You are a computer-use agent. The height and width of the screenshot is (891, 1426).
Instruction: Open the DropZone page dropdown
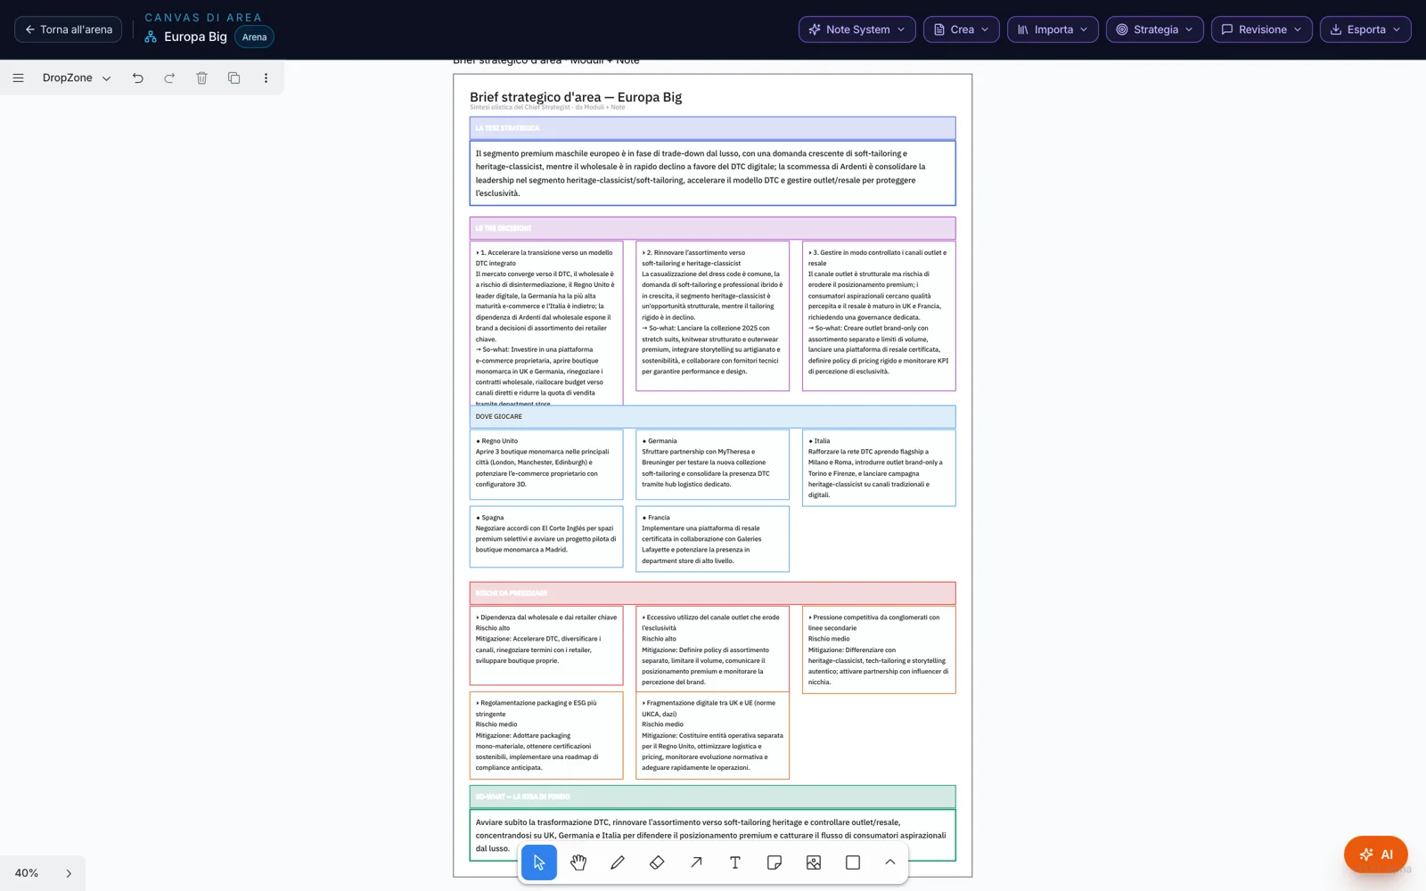coord(77,78)
